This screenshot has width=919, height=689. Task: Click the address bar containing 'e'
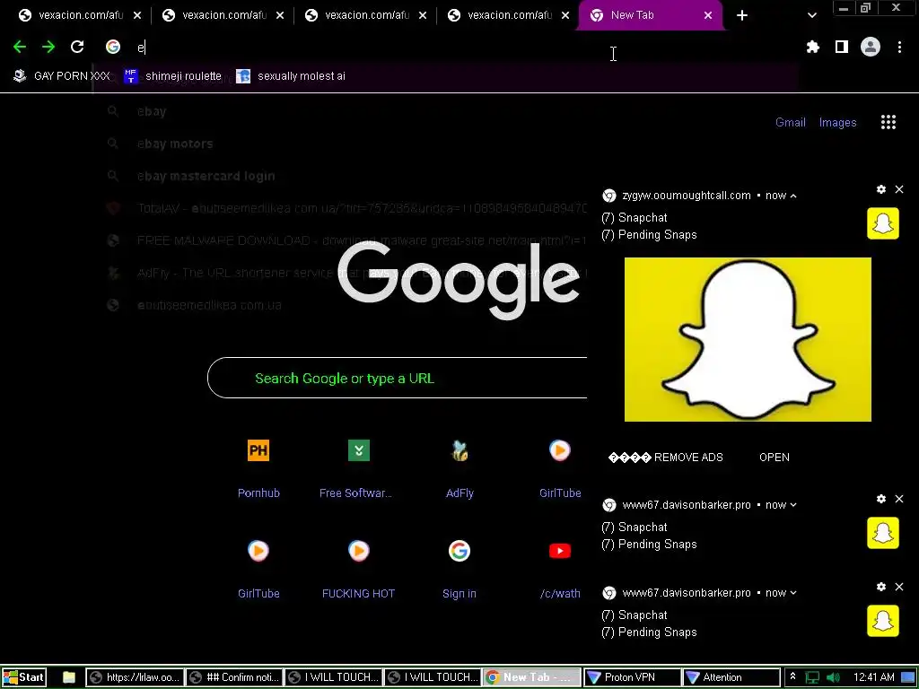click(x=445, y=47)
